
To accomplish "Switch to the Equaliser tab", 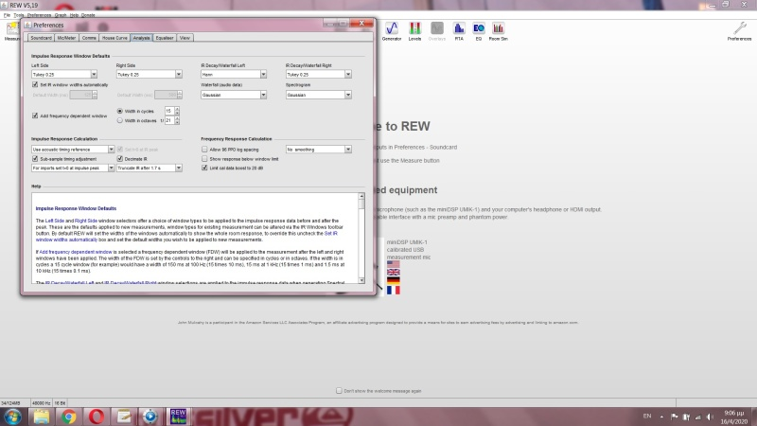I will 165,37.
